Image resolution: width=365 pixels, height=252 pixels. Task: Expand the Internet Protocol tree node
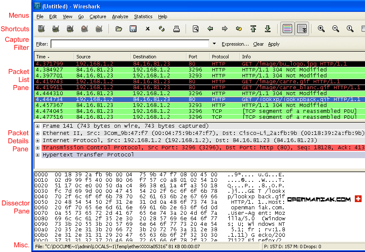click(x=37, y=140)
